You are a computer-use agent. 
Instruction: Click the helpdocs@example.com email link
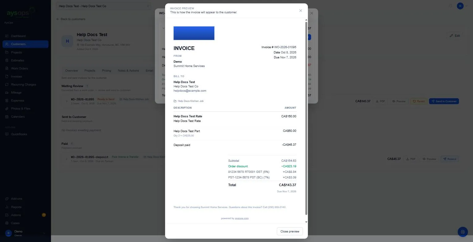[190, 91]
